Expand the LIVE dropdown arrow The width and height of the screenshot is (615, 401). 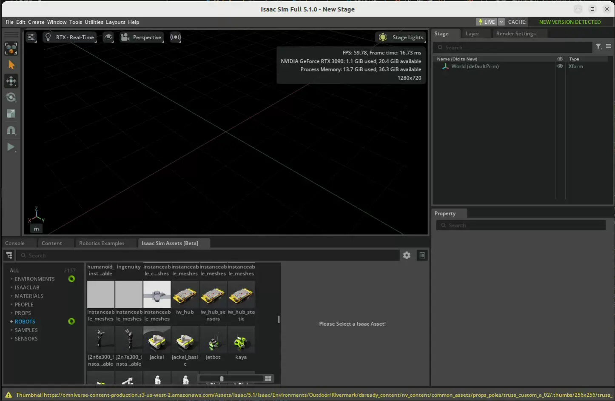tap(501, 22)
